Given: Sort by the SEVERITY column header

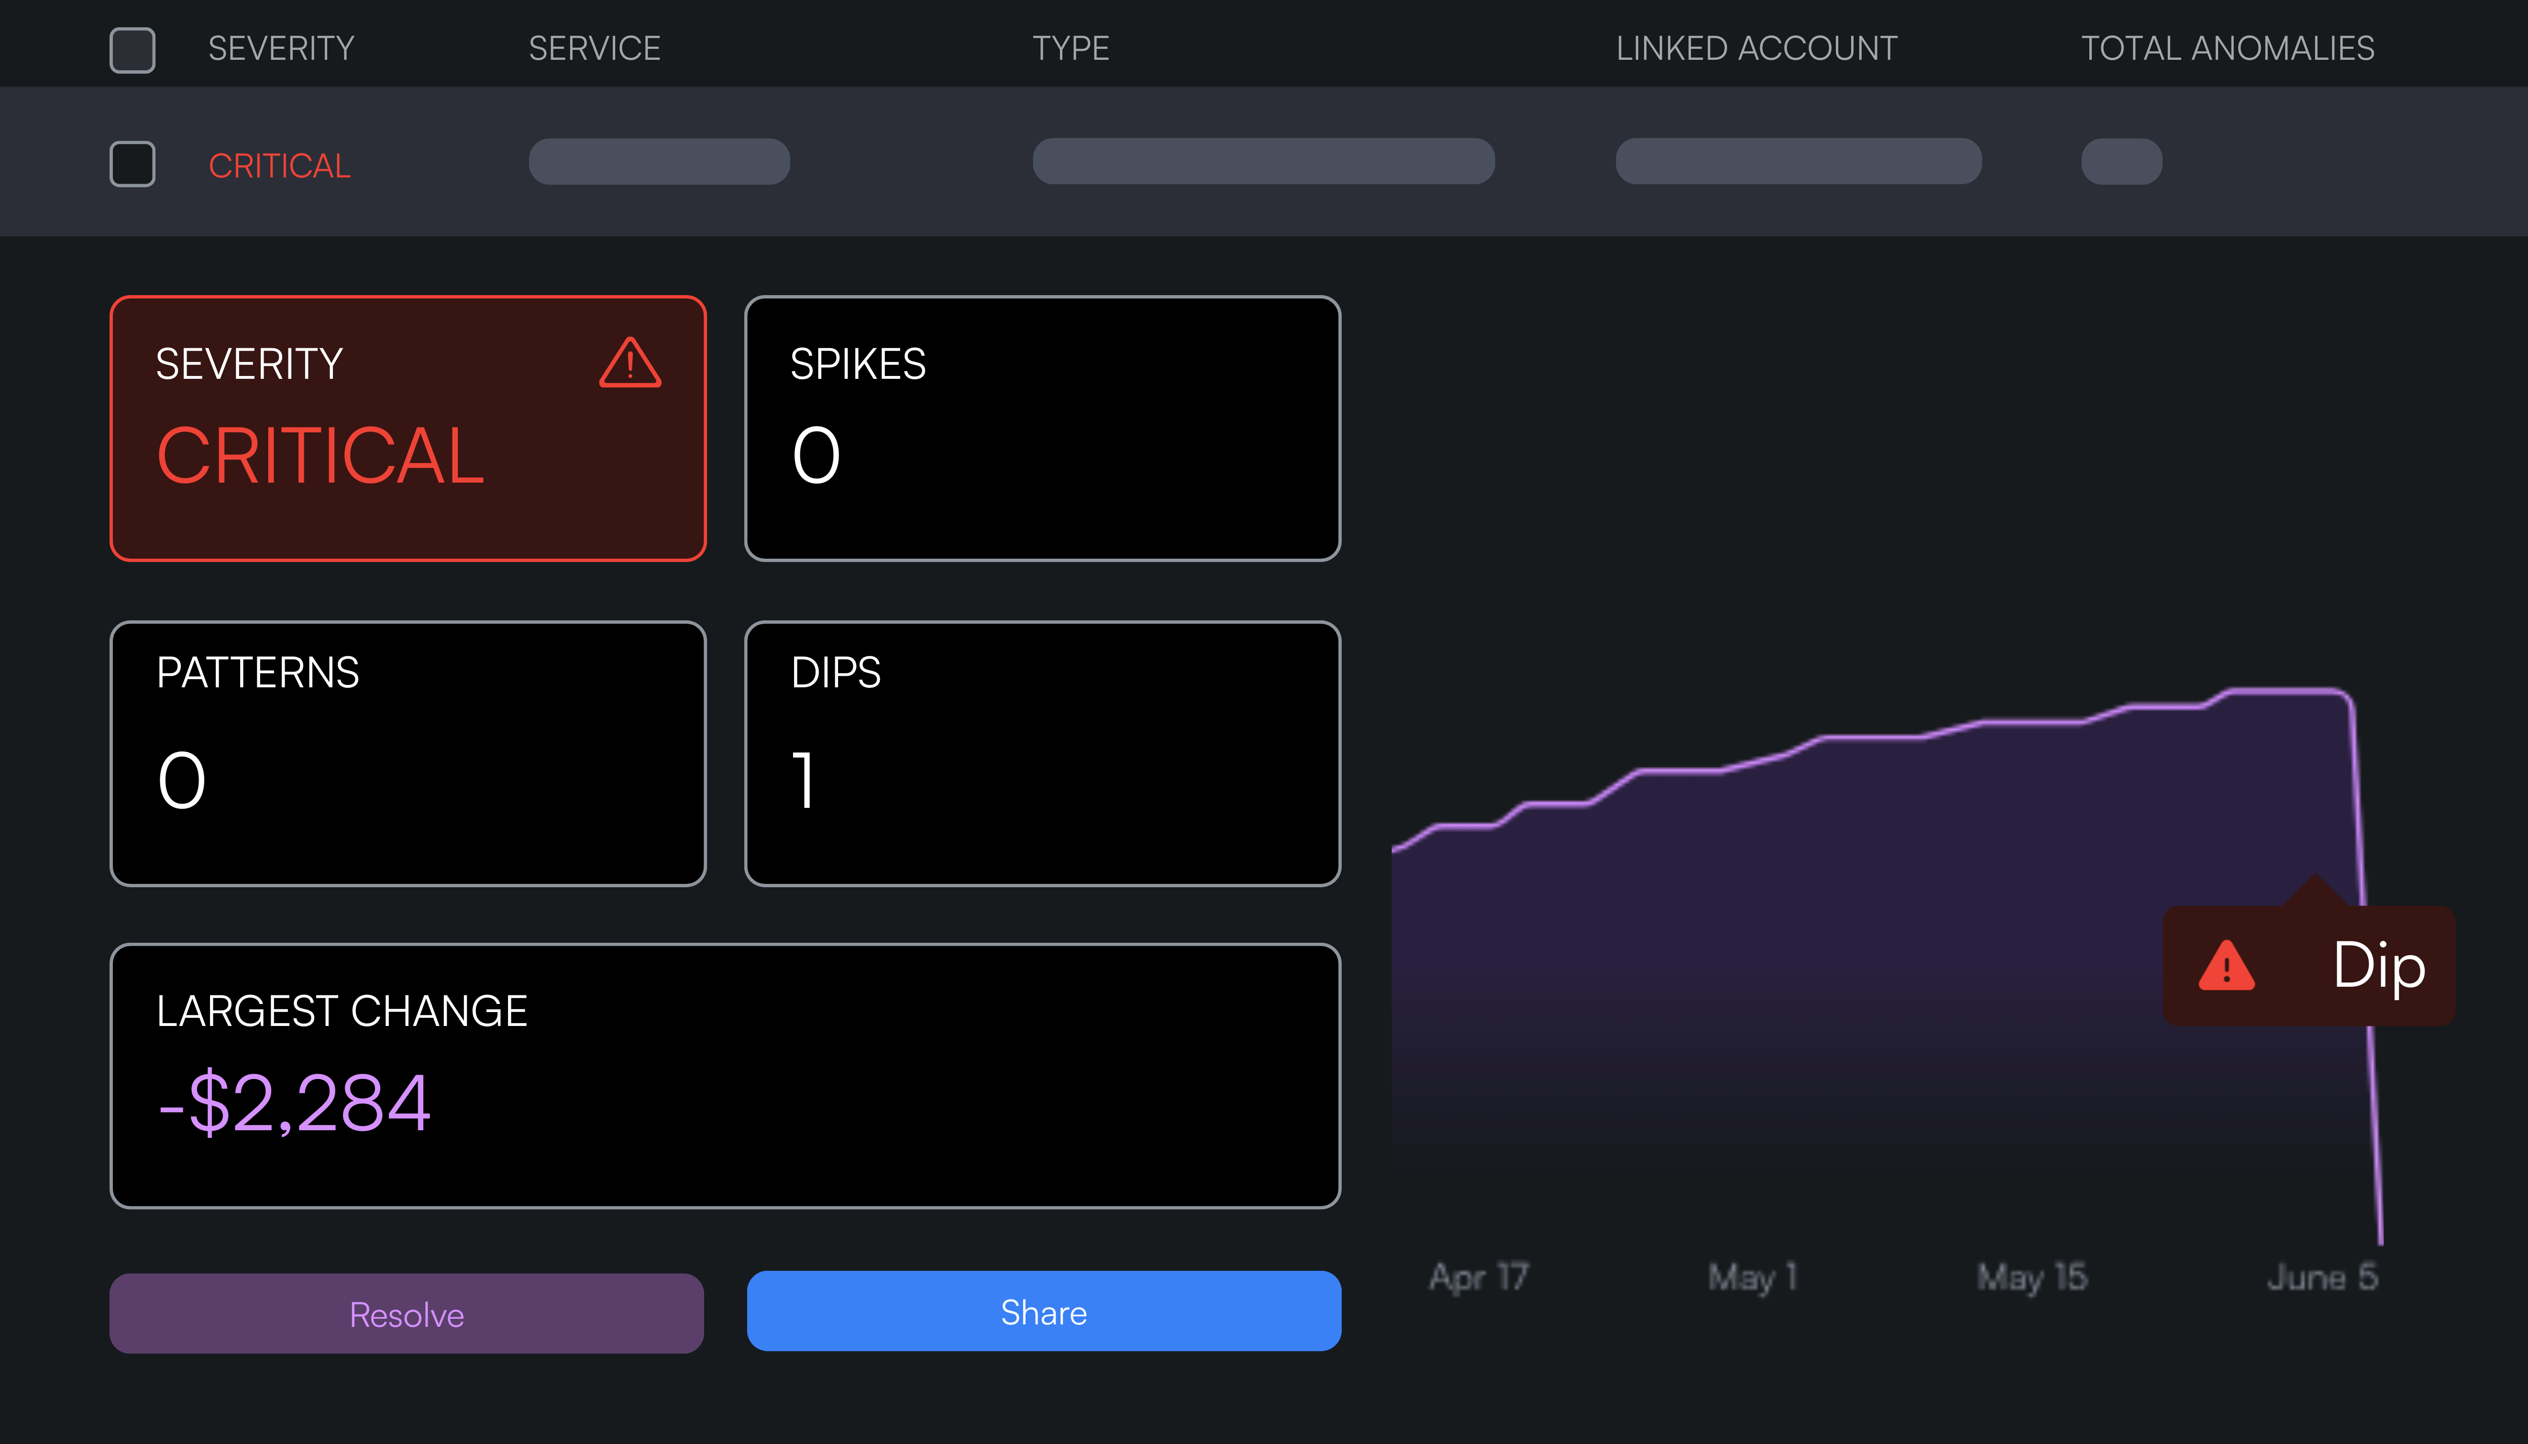Looking at the screenshot, I should coord(281,49).
